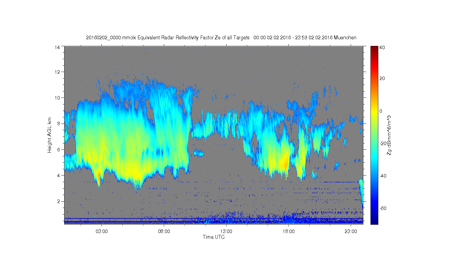Click the height axis tick label "8"
Screen dimensions: 450x270
pyautogui.click(x=58, y=124)
